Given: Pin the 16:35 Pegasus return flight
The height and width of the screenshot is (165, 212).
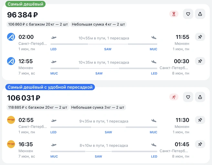Looking at the screenshot, I should tap(200, 144).
